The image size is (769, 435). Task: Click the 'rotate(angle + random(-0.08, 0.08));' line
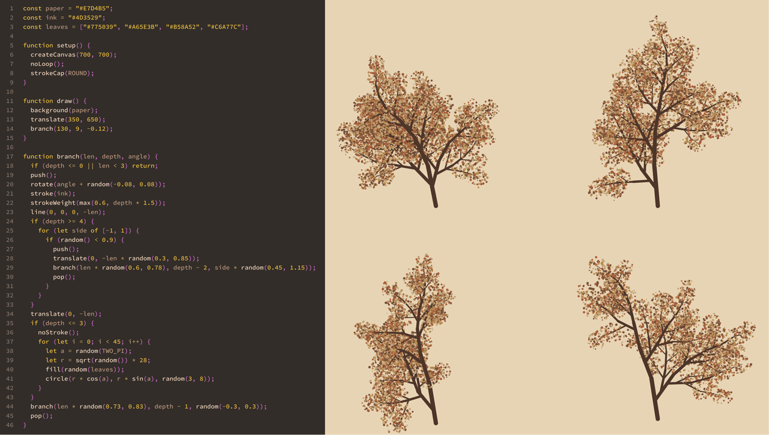[x=98, y=184]
